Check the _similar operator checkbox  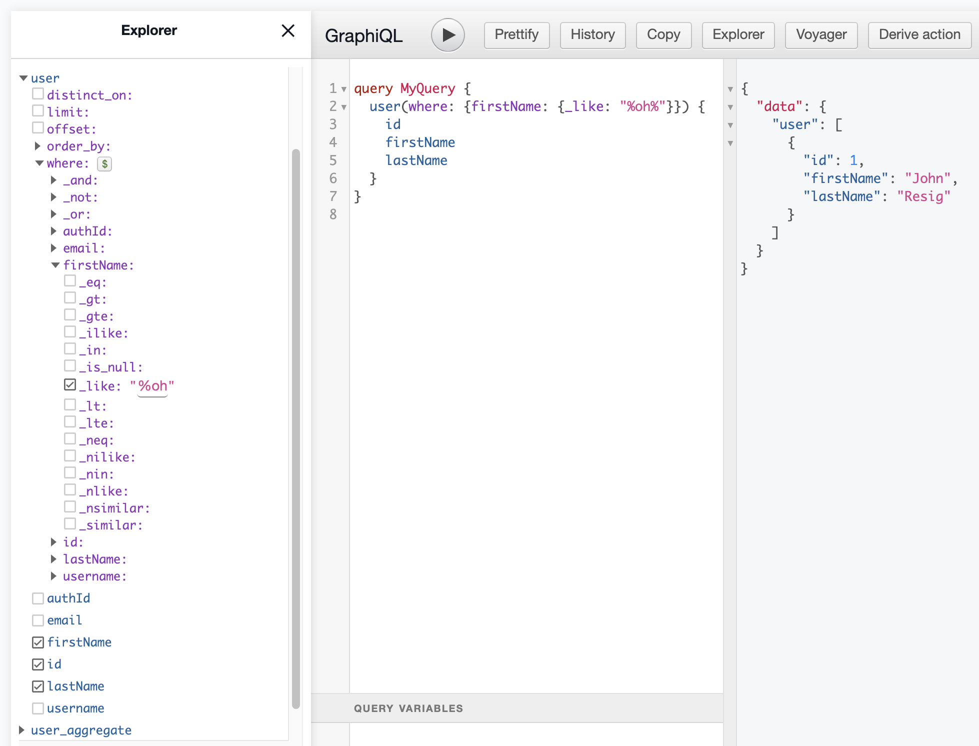tap(70, 524)
